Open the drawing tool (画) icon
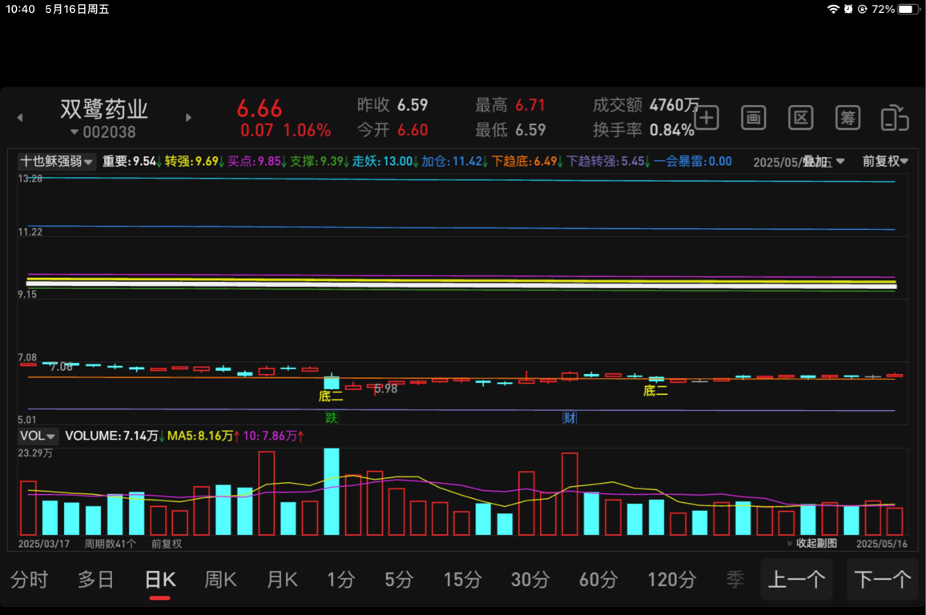This screenshot has width=926, height=615. coord(754,118)
